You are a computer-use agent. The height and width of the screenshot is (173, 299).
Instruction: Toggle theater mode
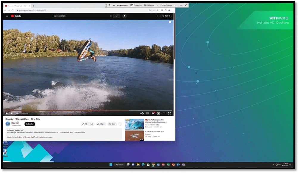(x=164, y=114)
